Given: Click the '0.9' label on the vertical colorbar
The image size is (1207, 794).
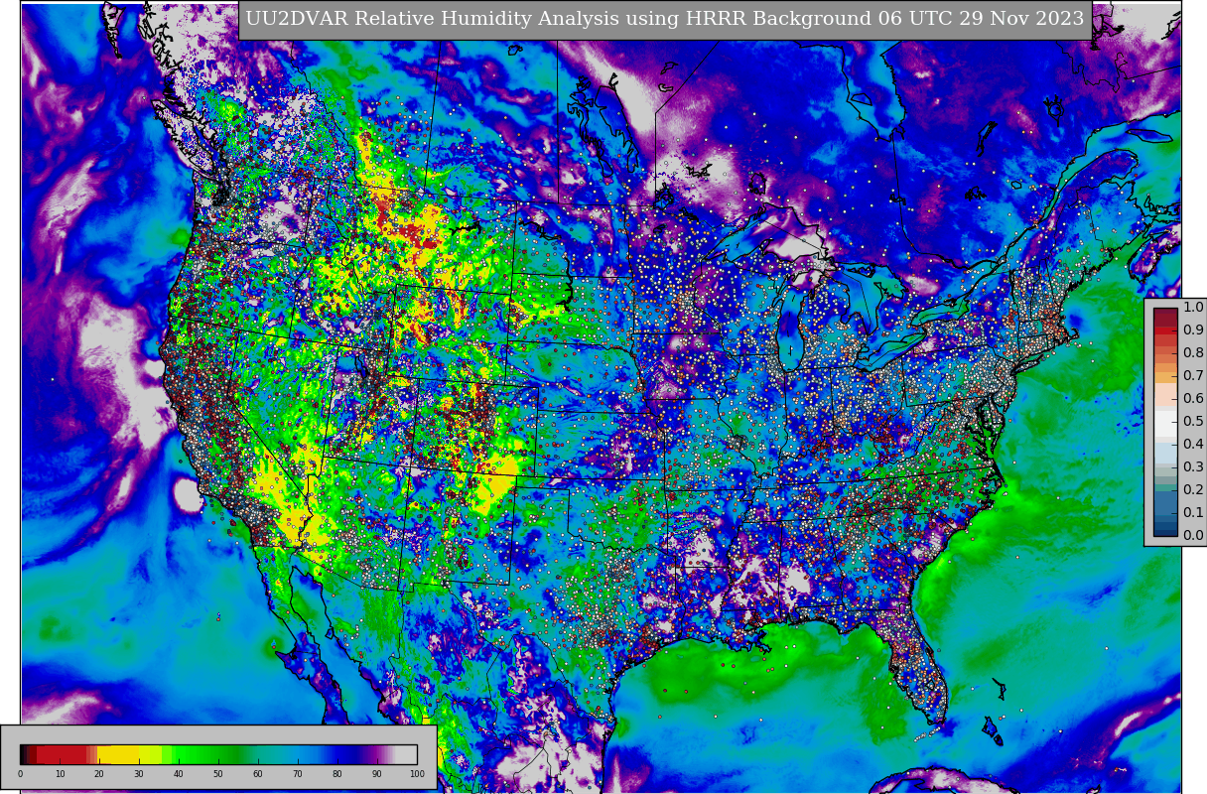Looking at the screenshot, I should 1193,331.
